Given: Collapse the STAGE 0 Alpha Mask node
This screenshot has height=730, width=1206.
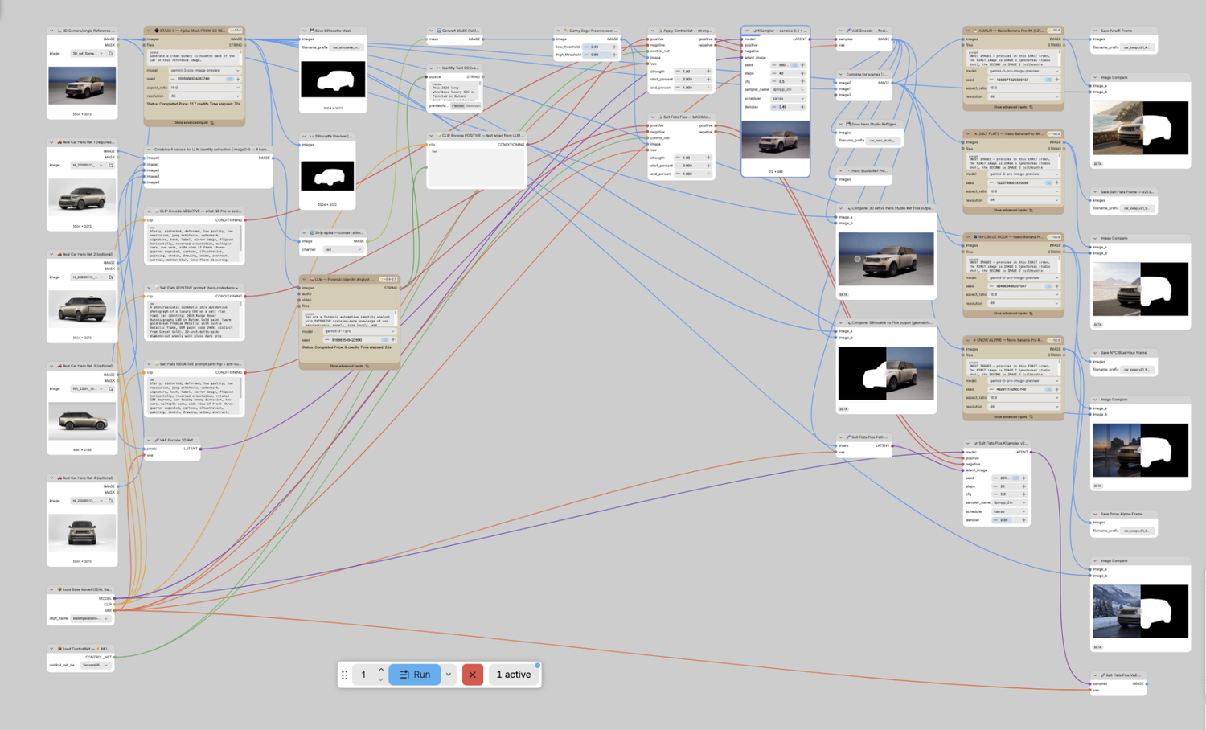Looking at the screenshot, I should coord(149,31).
